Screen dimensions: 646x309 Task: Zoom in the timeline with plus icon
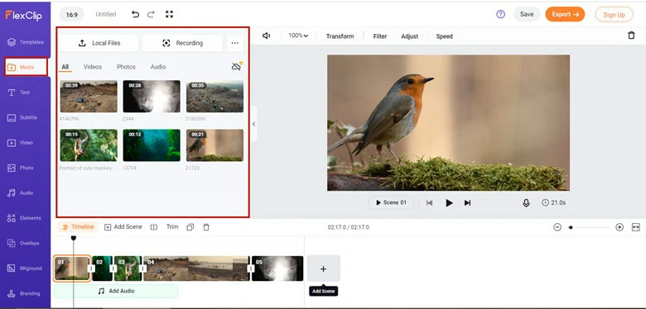619,227
